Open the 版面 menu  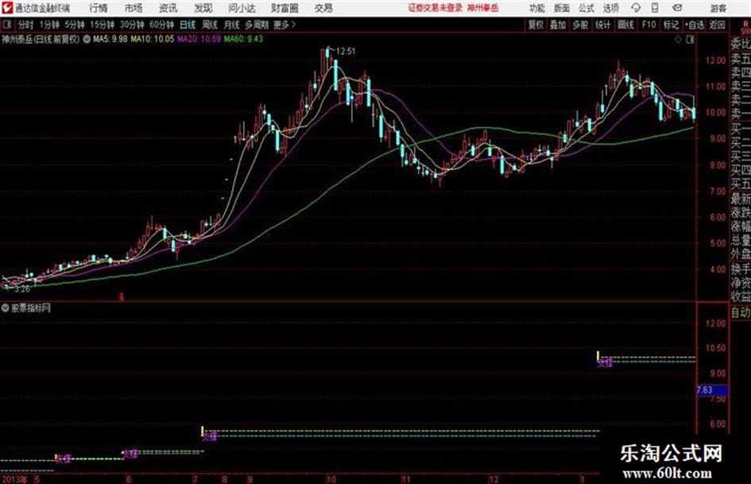click(x=562, y=8)
